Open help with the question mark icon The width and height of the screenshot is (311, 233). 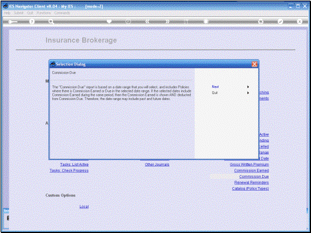click(32, 21)
